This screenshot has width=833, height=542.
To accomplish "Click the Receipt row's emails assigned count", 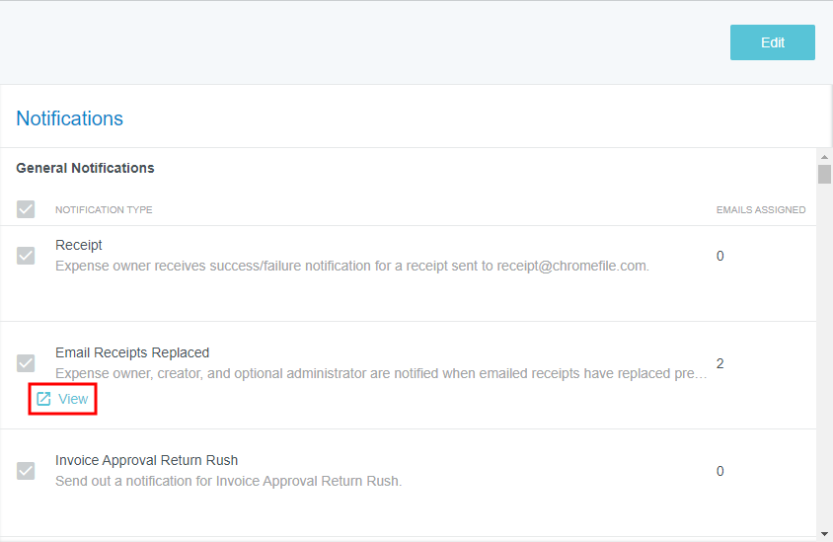I will [719, 256].
